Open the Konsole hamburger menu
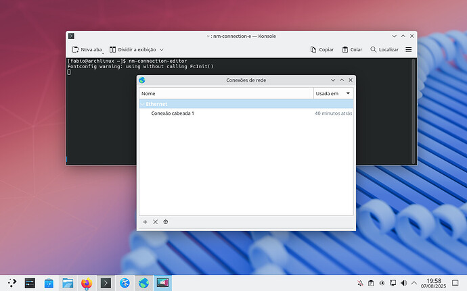Viewport: 467px width, 291px height. coord(409,49)
